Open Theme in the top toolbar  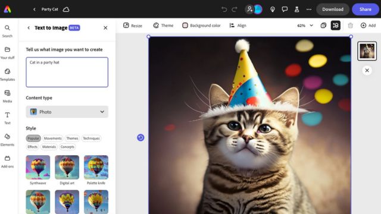(163, 26)
